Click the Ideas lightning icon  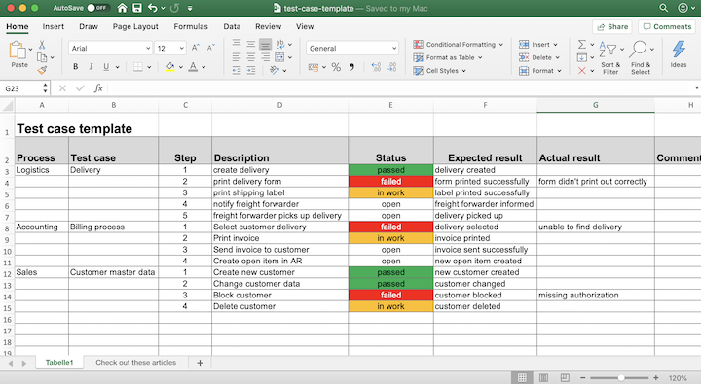point(679,54)
